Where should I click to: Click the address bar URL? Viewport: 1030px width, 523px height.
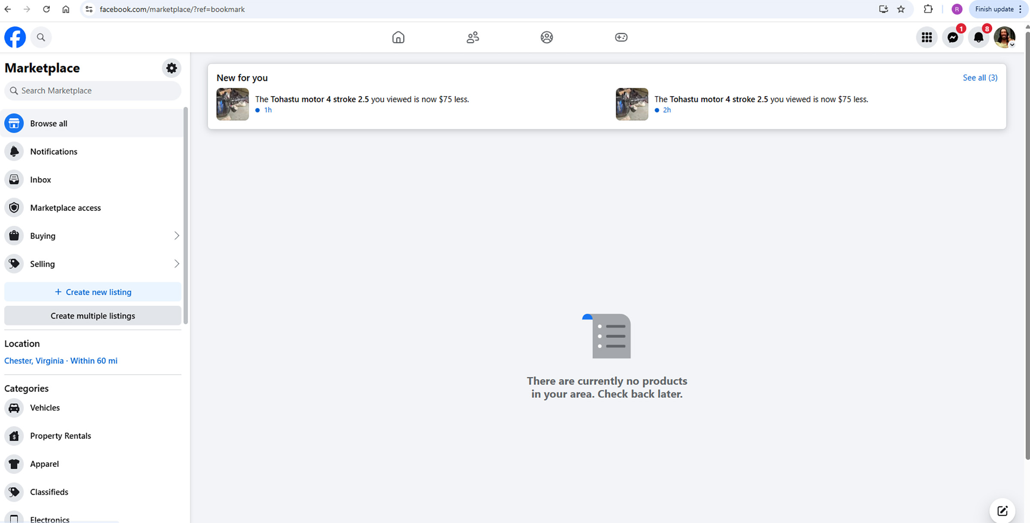pyautogui.click(x=172, y=9)
